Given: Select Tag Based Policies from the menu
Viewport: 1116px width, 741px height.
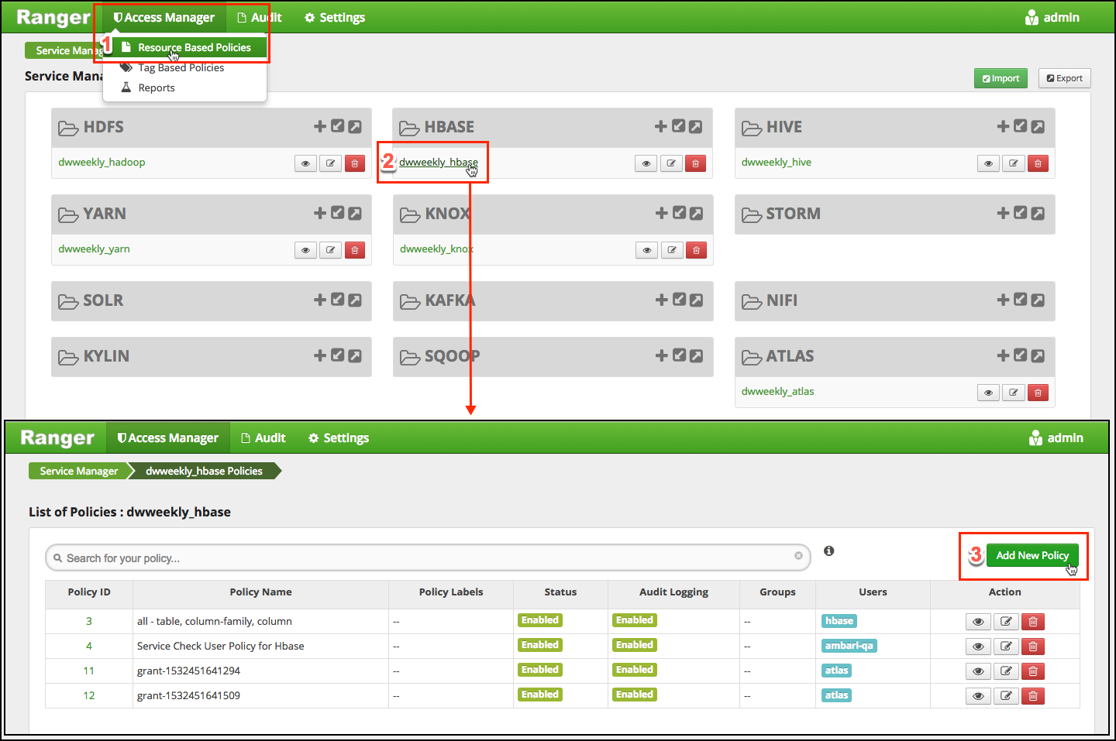Looking at the screenshot, I should [181, 67].
